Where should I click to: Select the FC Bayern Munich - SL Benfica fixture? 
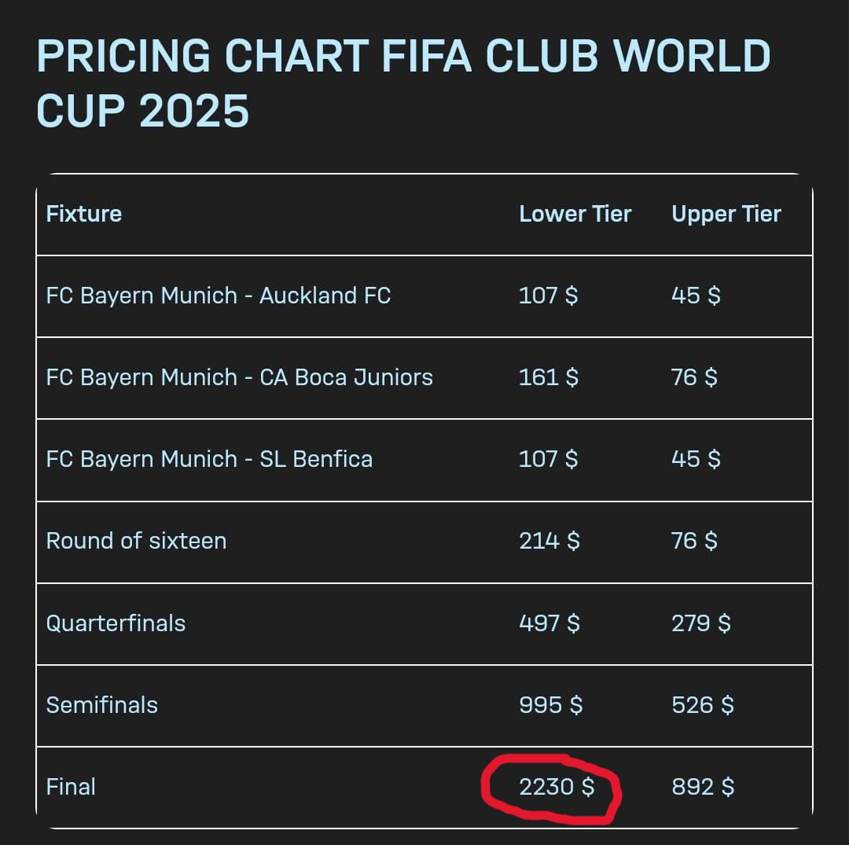[x=209, y=459]
